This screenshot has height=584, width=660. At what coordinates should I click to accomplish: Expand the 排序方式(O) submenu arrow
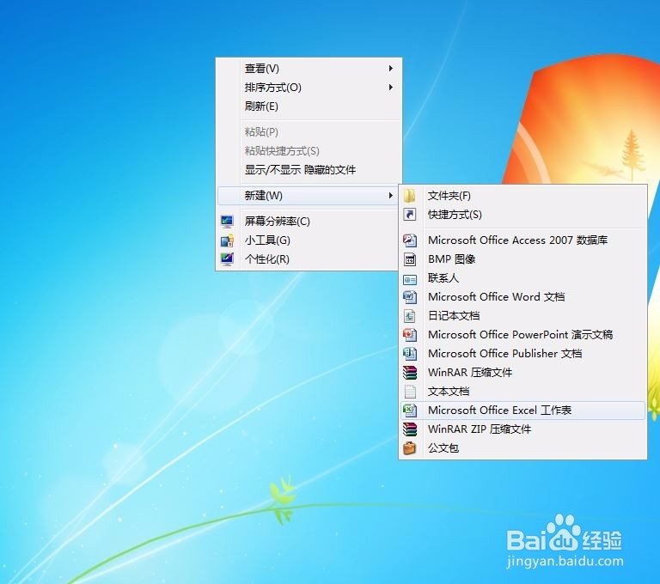(x=391, y=87)
